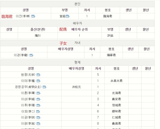160x129 pixels.
Task: Follow the 이진(李珒) name link
Action: (23, 16)
